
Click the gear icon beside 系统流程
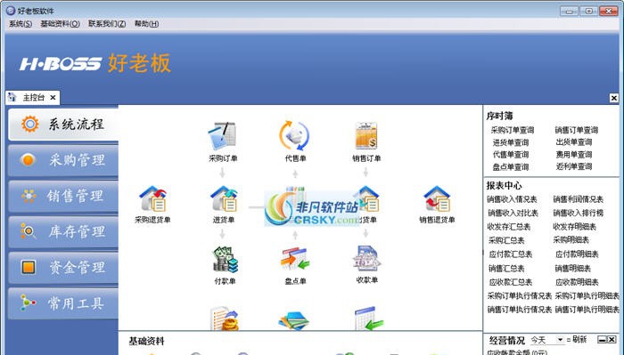point(29,124)
